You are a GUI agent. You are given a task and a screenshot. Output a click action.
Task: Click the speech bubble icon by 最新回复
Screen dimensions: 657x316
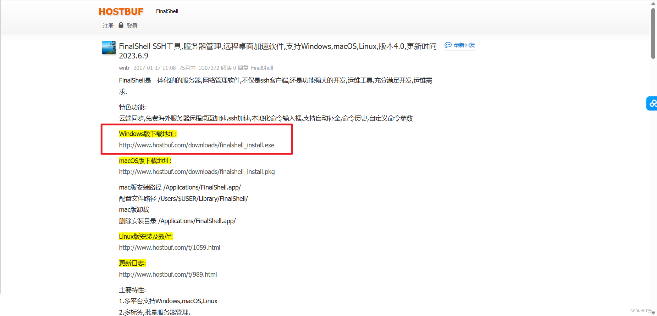(448, 45)
